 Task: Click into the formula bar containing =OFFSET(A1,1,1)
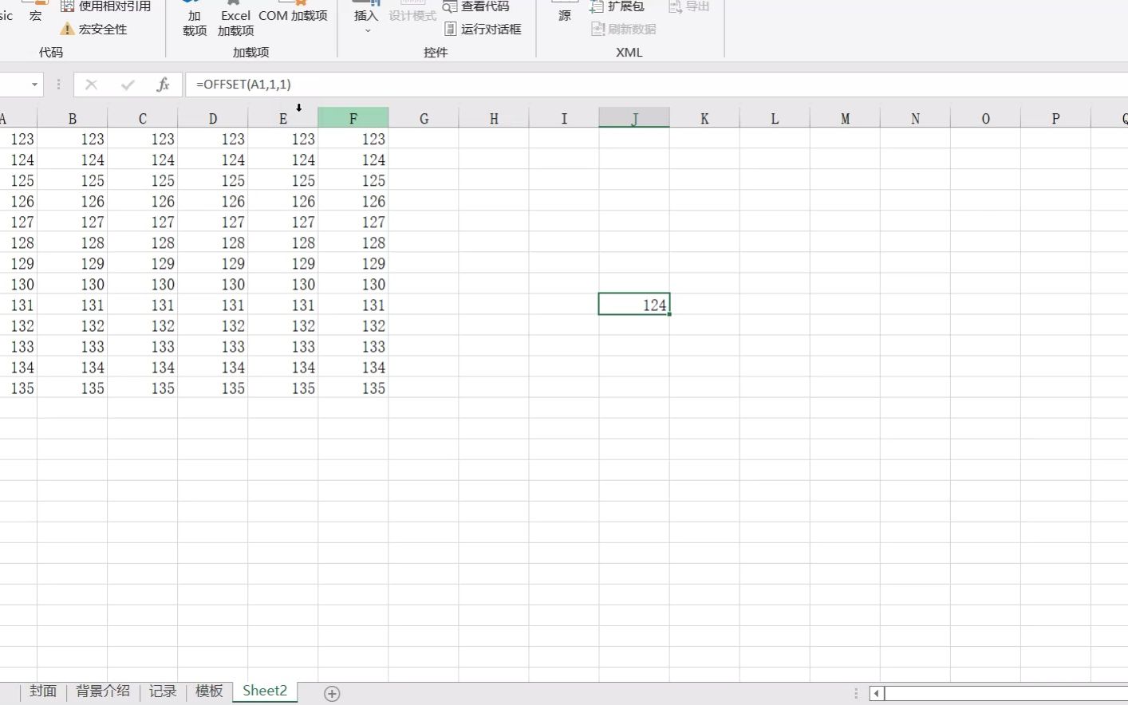coord(656,85)
